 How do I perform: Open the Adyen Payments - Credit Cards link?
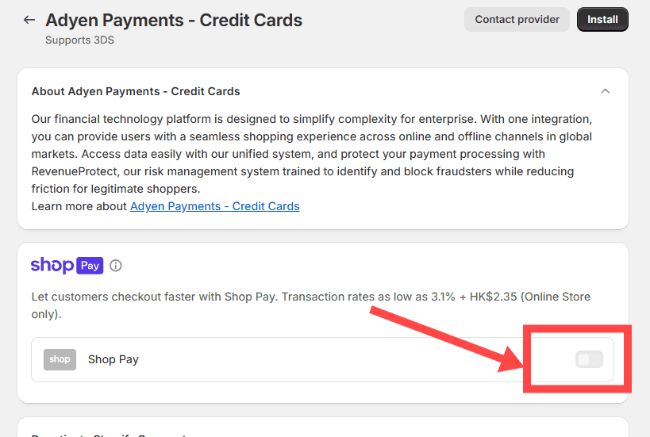pos(214,206)
